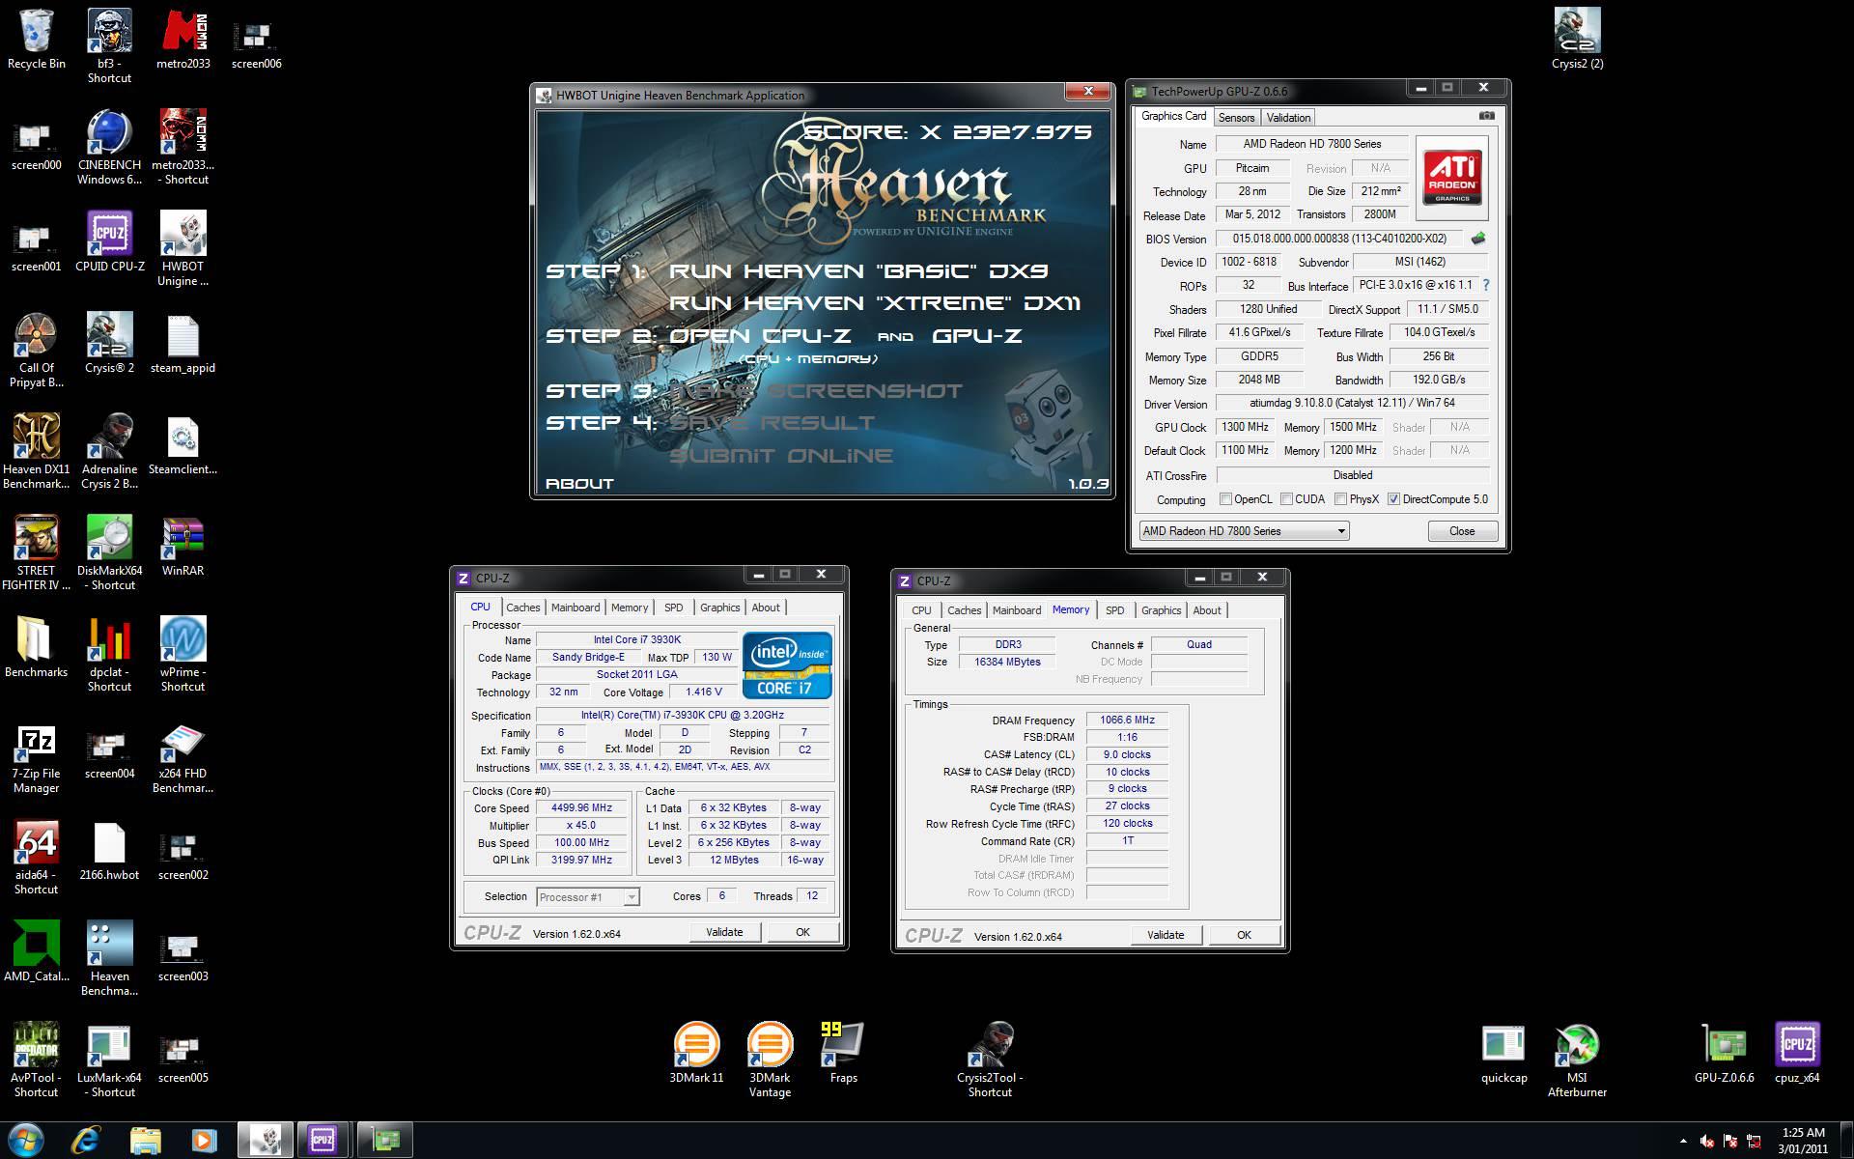Click the Core Speed value field
Image resolution: width=1854 pixels, height=1159 pixels.
pos(581,808)
